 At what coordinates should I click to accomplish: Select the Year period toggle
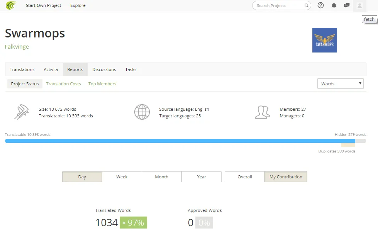(x=202, y=177)
